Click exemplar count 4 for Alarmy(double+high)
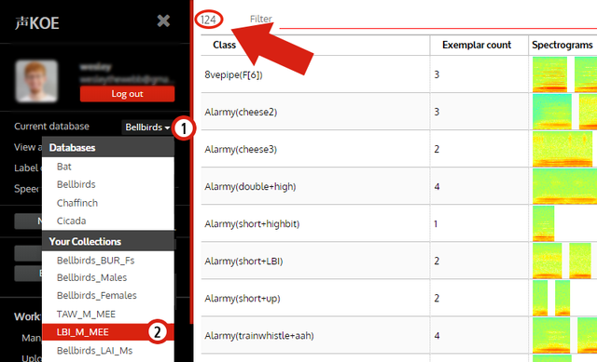 pos(437,186)
